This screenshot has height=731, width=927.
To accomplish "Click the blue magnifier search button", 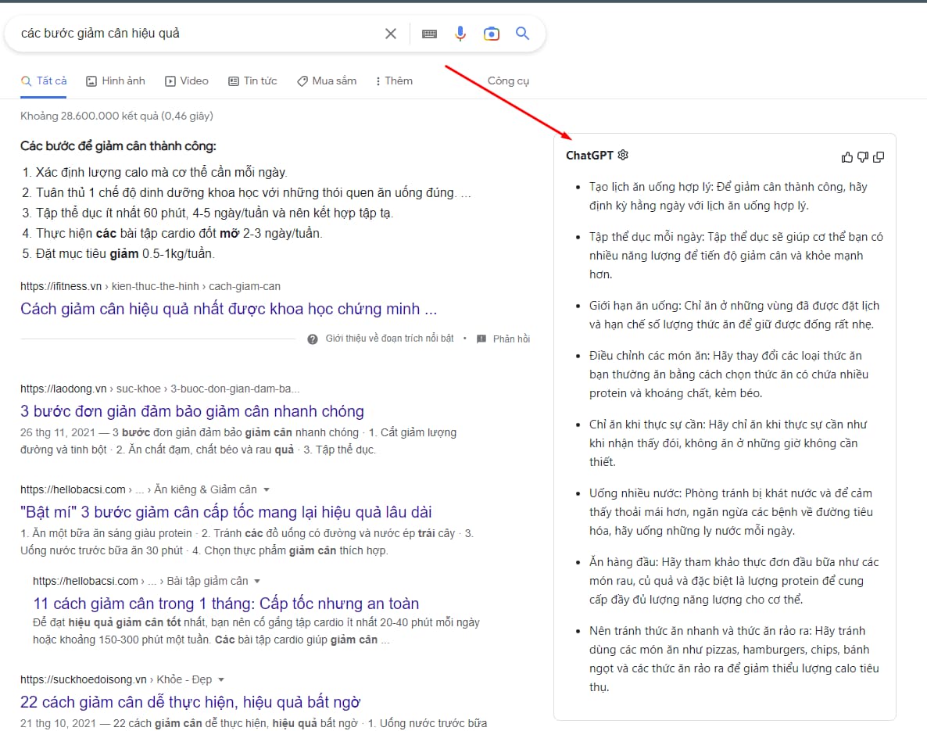I will [522, 34].
